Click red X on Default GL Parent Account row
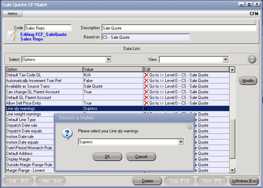The image size is (263, 188). pyautogui.click(x=146, y=98)
